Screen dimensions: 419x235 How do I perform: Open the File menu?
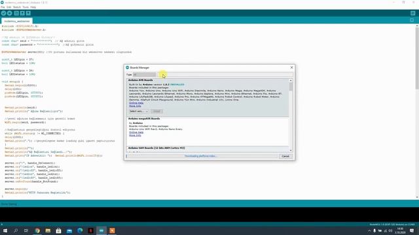(x=3, y=7)
